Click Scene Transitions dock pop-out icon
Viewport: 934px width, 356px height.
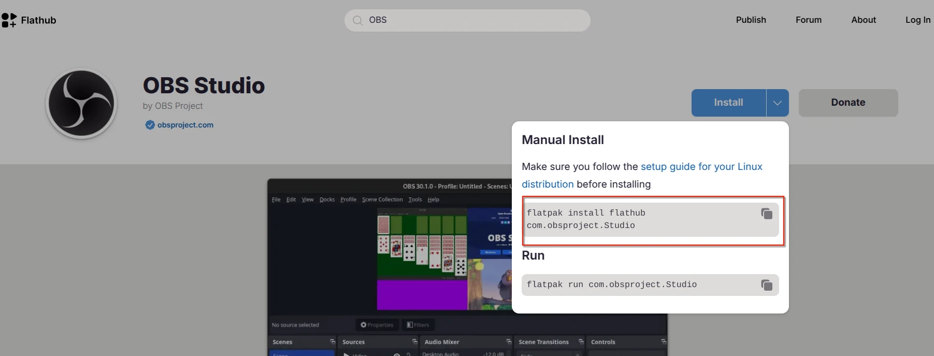[x=581, y=341]
